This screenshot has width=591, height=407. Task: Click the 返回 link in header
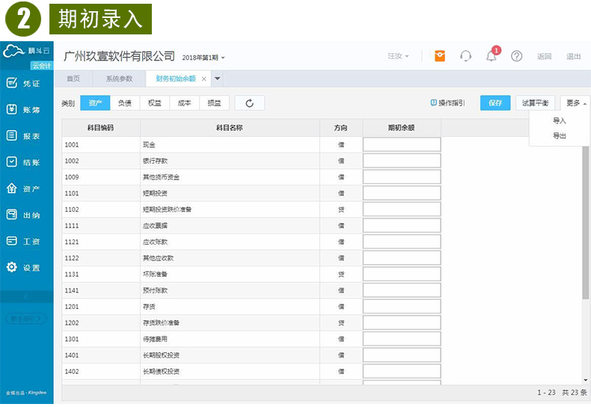(545, 56)
